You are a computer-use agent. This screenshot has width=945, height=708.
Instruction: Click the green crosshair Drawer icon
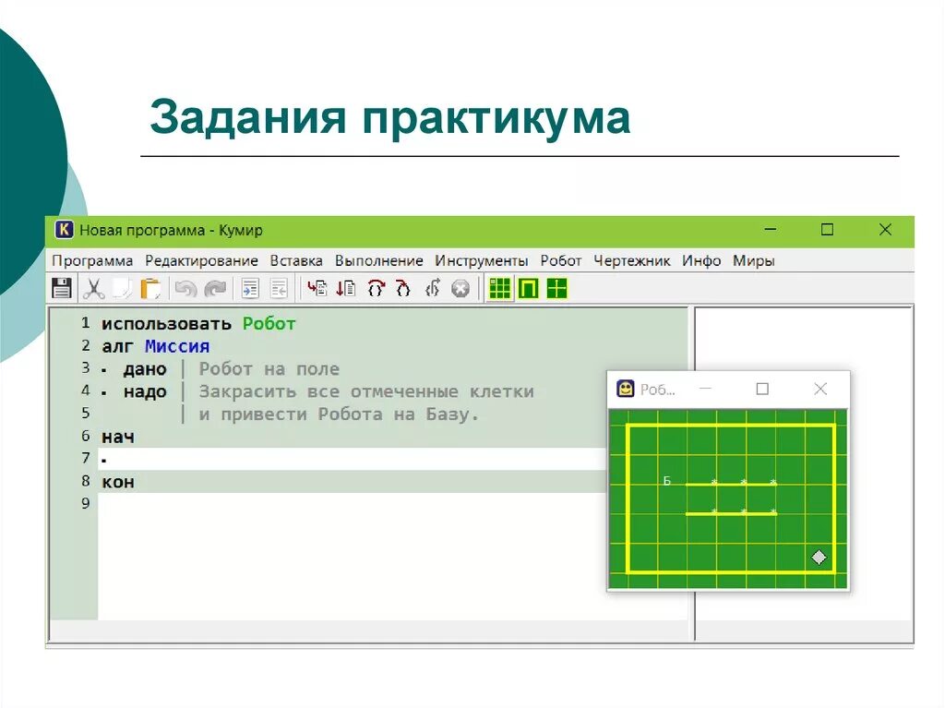tap(556, 288)
